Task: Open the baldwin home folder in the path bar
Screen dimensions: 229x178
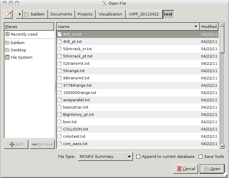Action: [35, 14]
